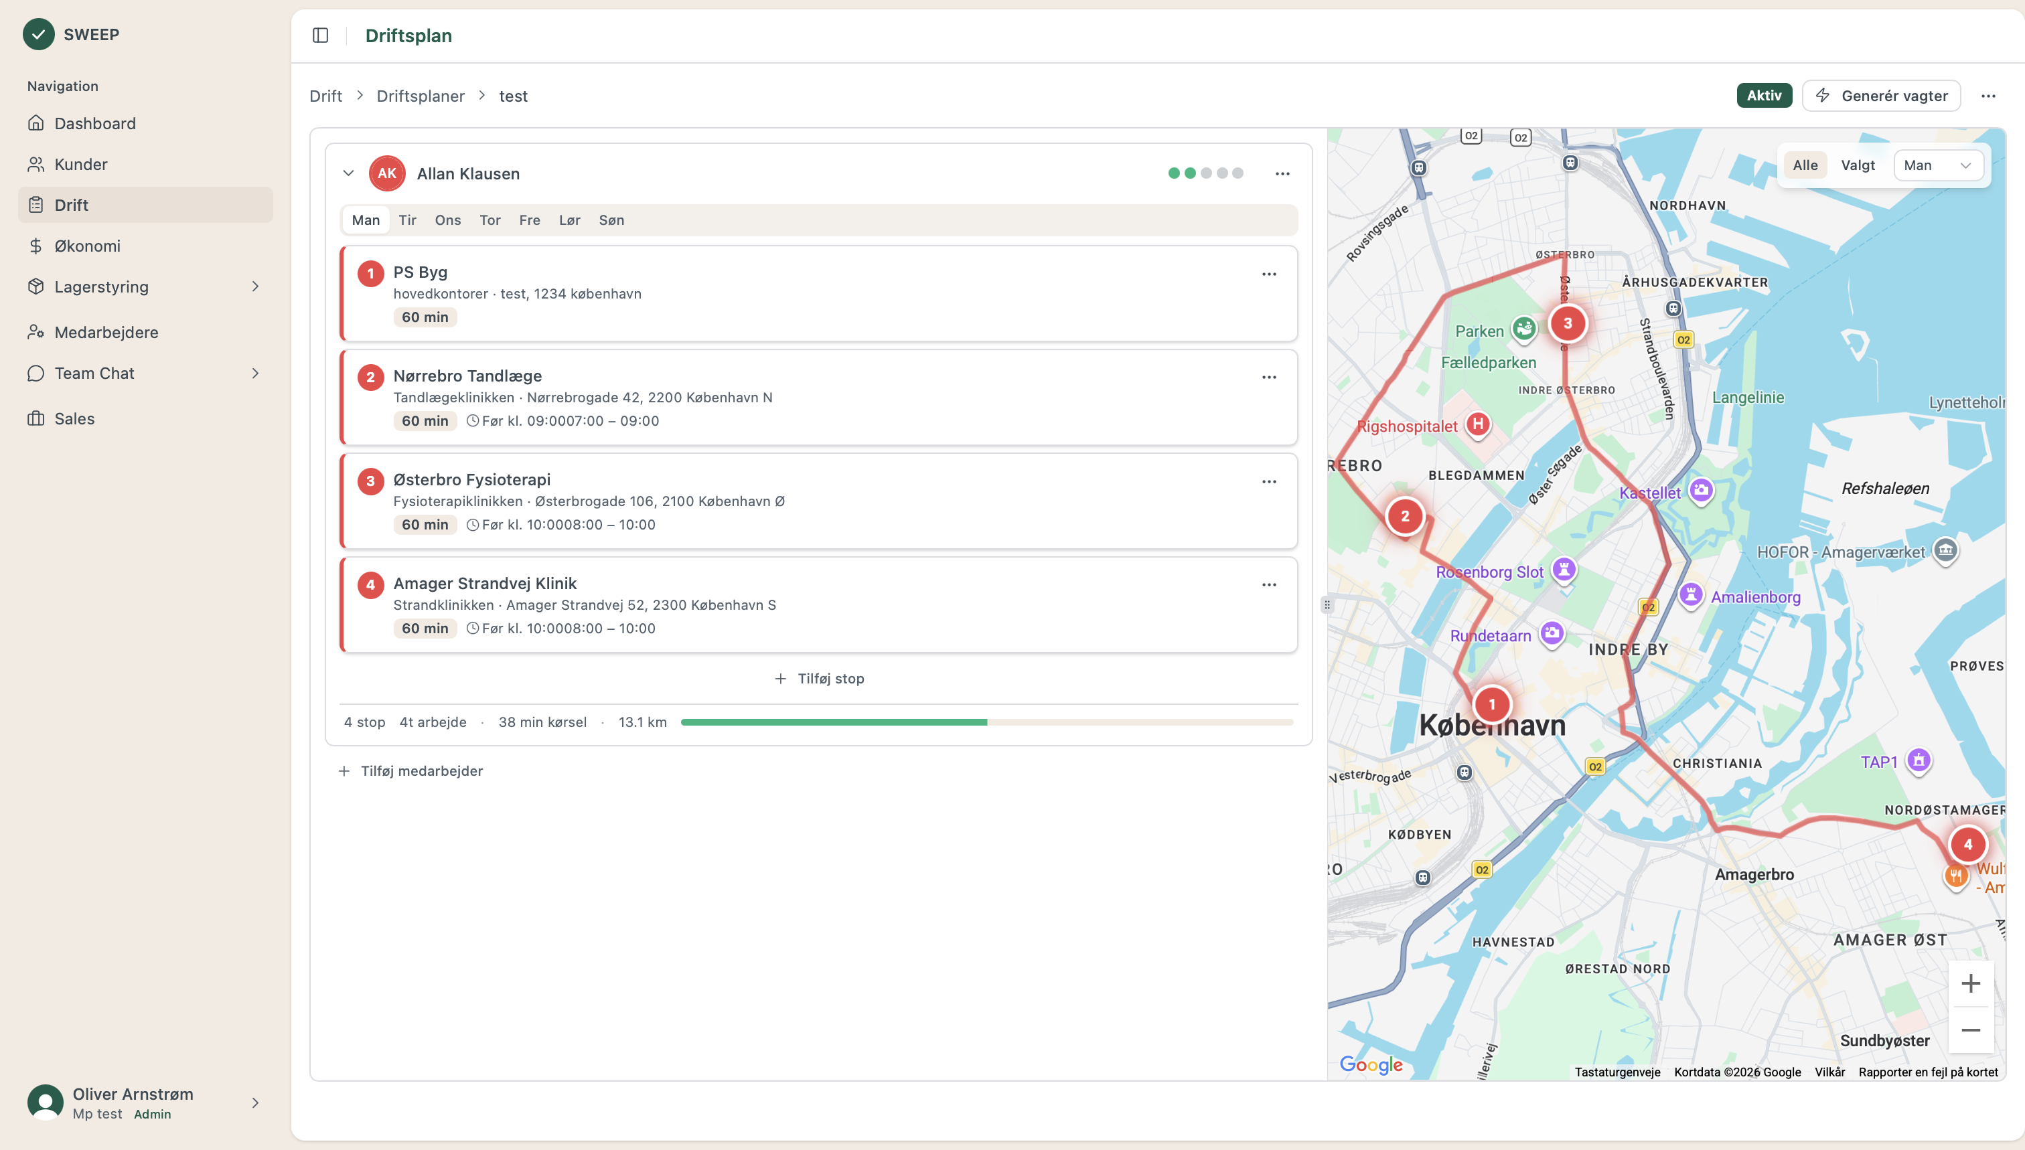2025x1150 pixels.
Task: Collapse Allan Klausen's route card
Action: point(348,173)
